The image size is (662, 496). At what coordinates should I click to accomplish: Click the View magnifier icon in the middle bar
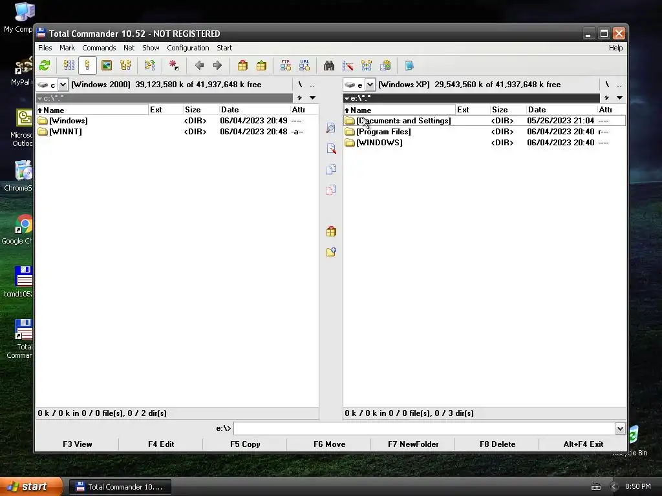click(x=331, y=128)
